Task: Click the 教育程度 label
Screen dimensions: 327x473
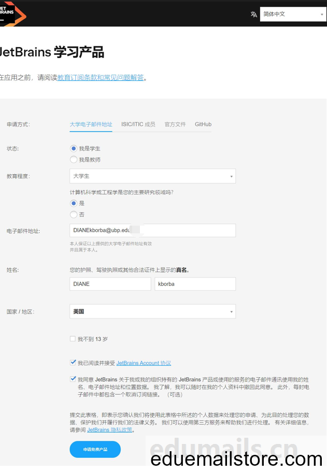Action: (x=18, y=176)
